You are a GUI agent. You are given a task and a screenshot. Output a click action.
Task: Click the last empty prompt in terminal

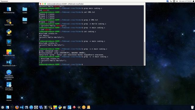61,64
